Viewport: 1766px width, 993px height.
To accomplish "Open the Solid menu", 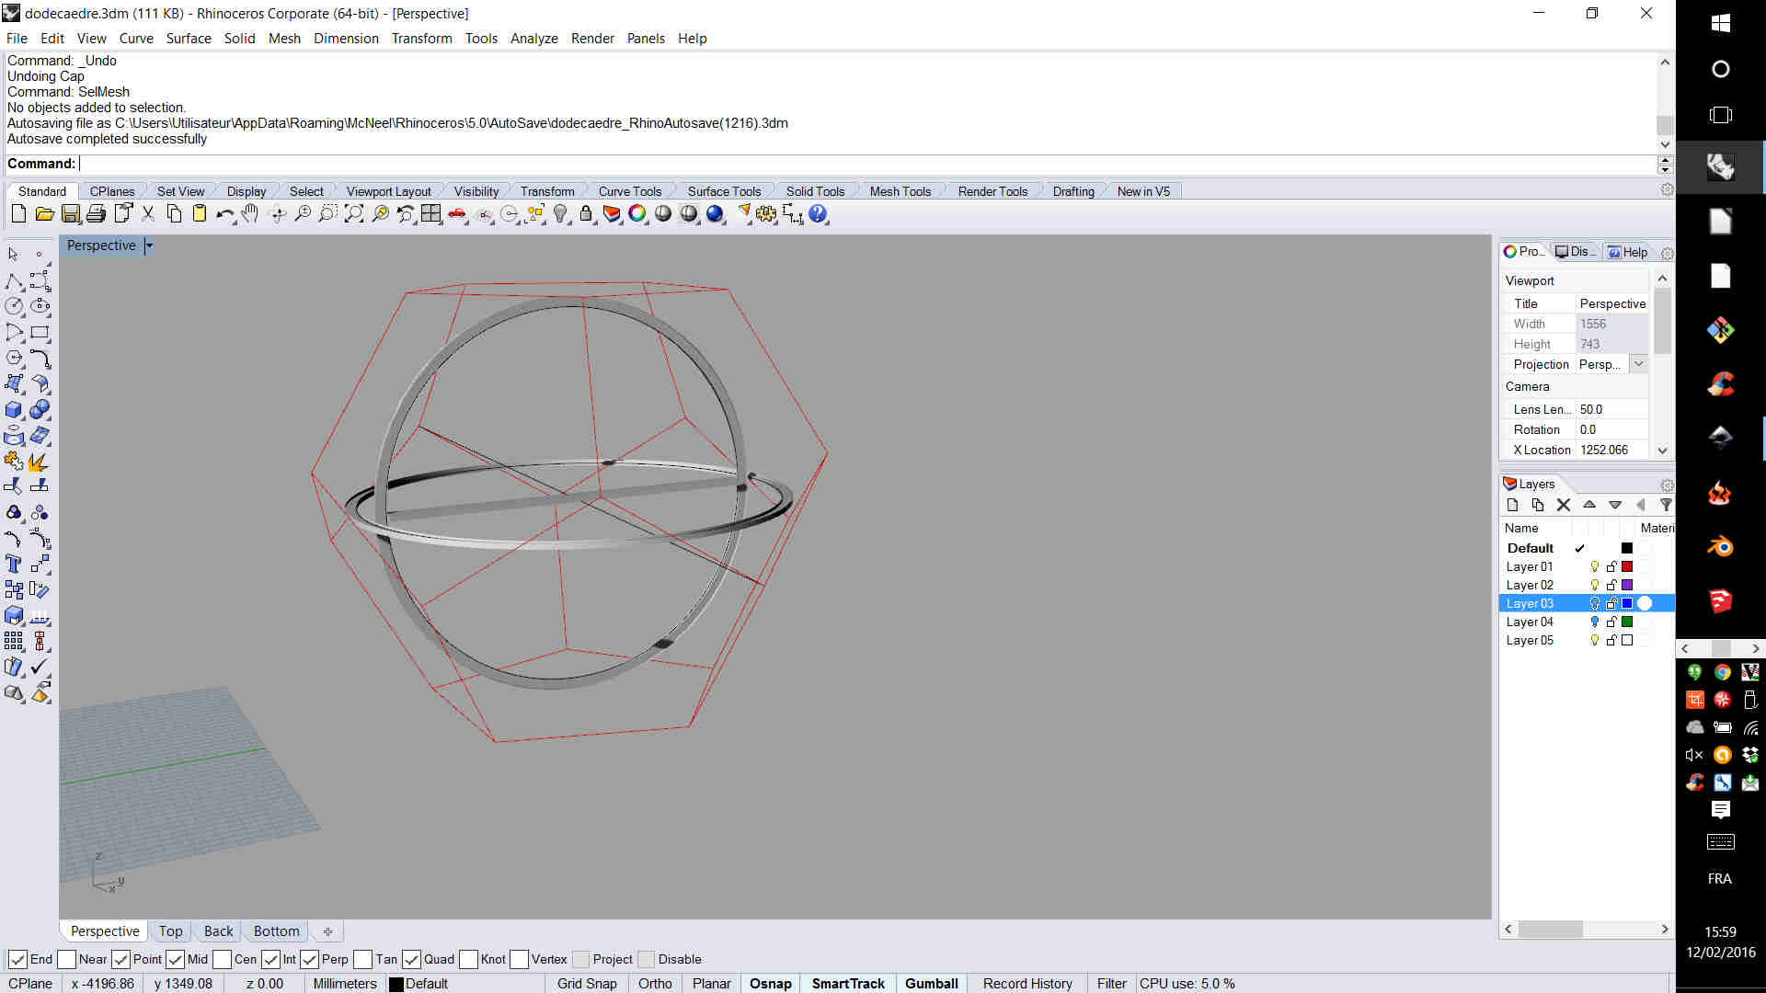I will (239, 39).
